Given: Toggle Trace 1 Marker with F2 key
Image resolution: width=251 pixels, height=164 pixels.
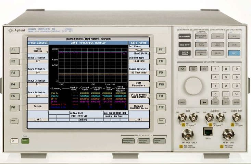Looking at the screenshot, I should 13,61.
